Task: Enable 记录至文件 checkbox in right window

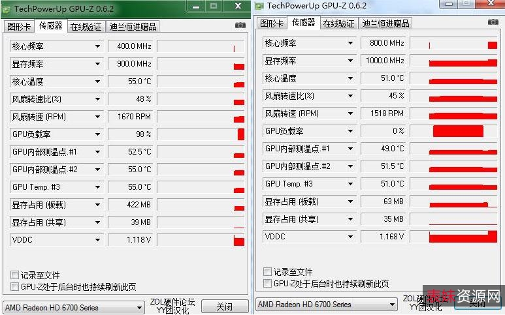Action: (x=267, y=271)
